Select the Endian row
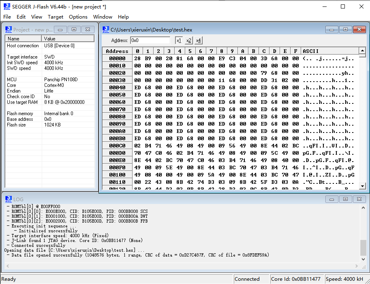370x284 pixels. pos(50,91)
